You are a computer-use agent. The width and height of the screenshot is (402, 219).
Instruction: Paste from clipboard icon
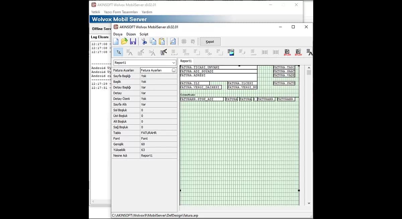[x=162, y=42]
